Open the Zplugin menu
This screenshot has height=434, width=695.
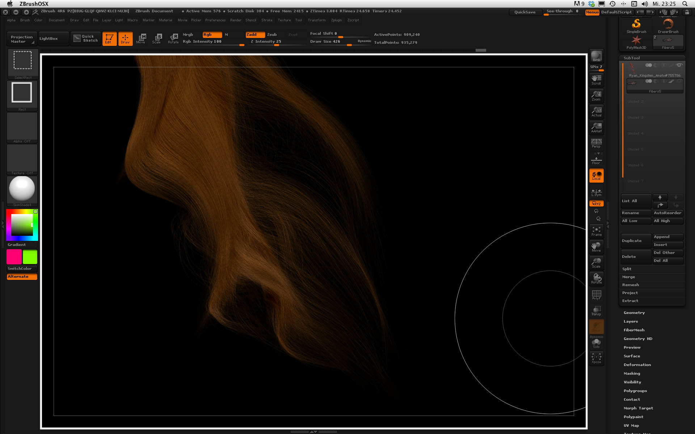pyautogui.click(x=336, y=20)
